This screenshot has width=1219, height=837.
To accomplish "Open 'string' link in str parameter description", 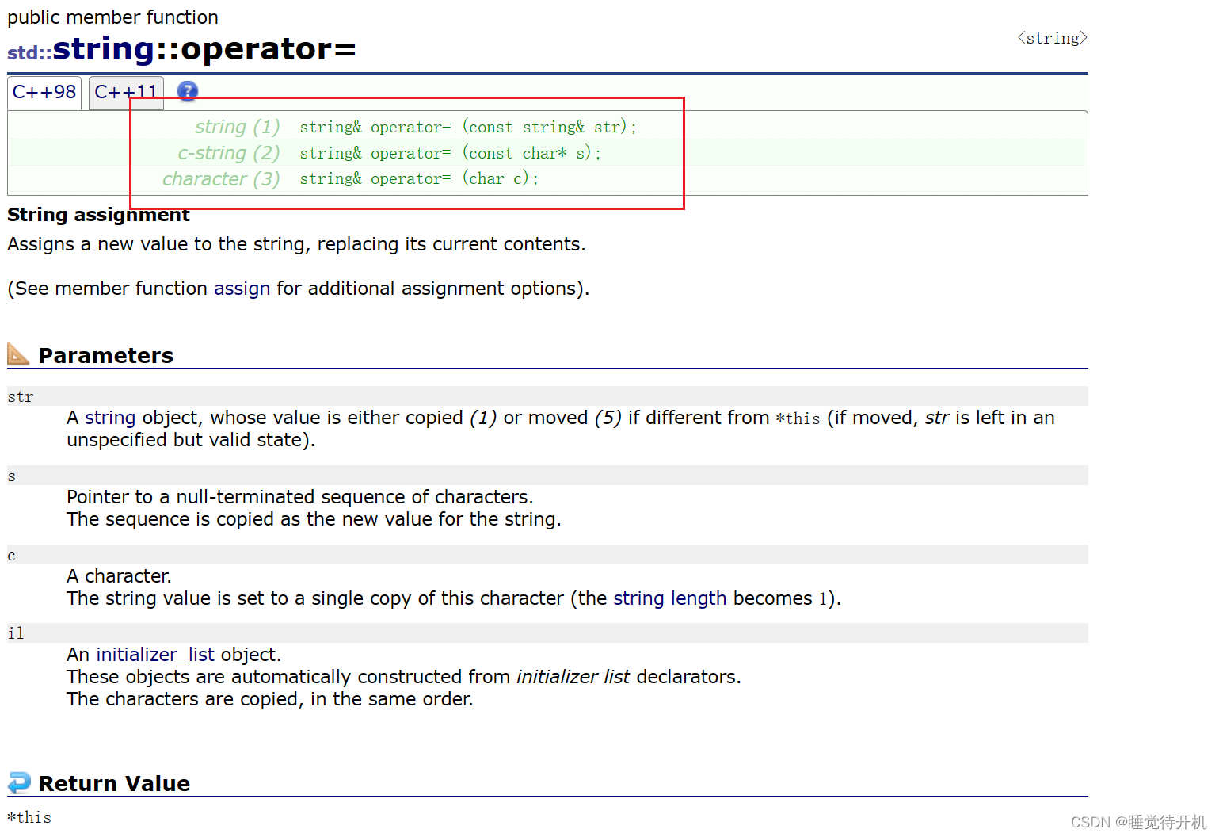I will [110, 418].
